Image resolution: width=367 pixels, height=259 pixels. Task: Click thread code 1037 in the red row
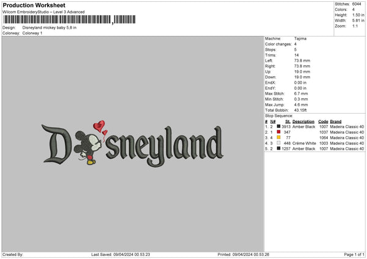coord(324,133)
